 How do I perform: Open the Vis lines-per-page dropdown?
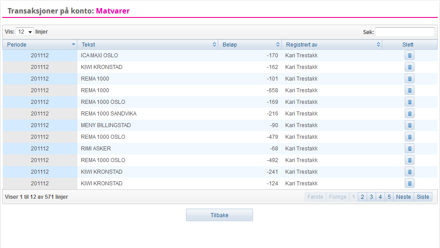pos(25,32)
